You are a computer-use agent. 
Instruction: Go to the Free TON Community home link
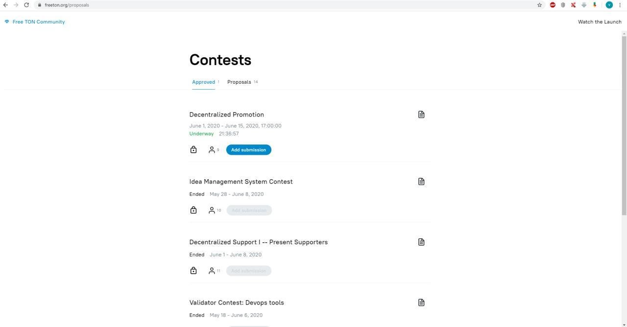pyautogui.click(x=38, y=22)
